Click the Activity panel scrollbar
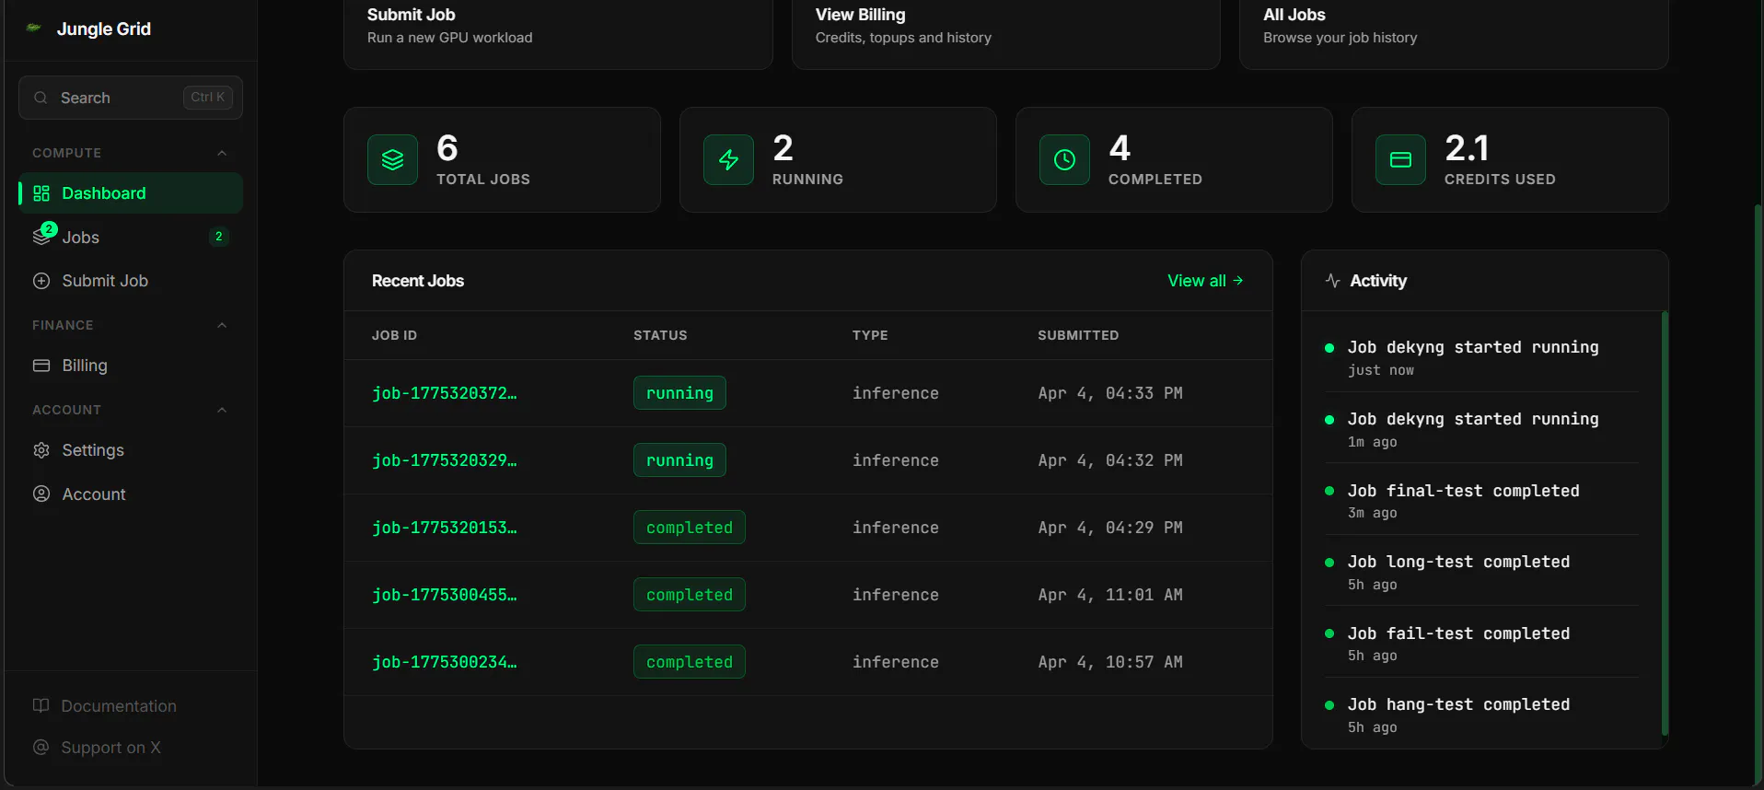The height and width of the screenshot is (790, 1764). (x=1665, y=523)
